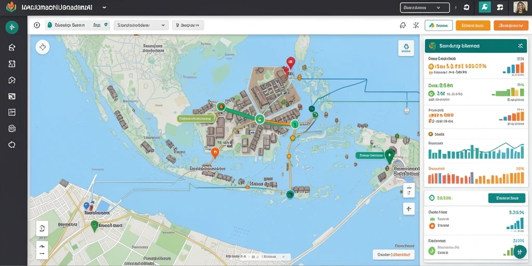Open the grid icon in the left sidebar
Viewport: 532px width, 266px height.
point(12,112)
